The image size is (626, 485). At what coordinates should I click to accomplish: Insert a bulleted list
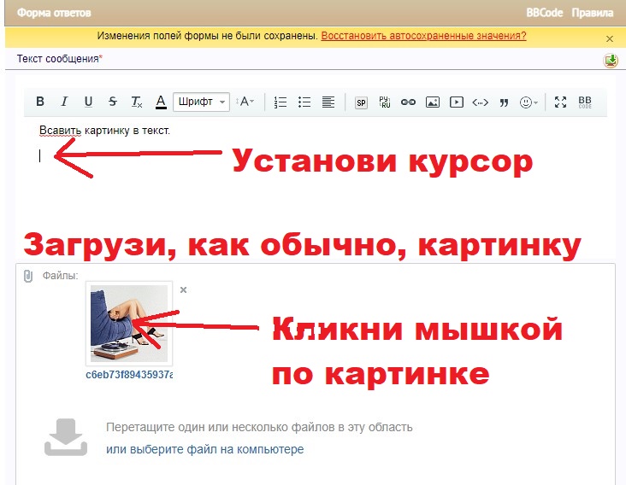point(304,102)
